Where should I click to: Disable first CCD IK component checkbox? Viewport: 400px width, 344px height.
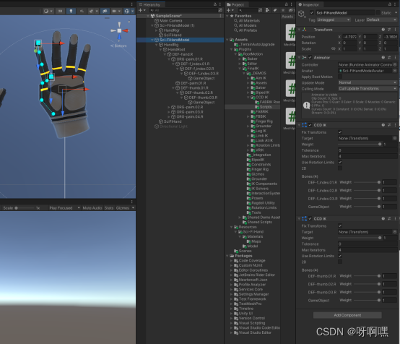310,125
